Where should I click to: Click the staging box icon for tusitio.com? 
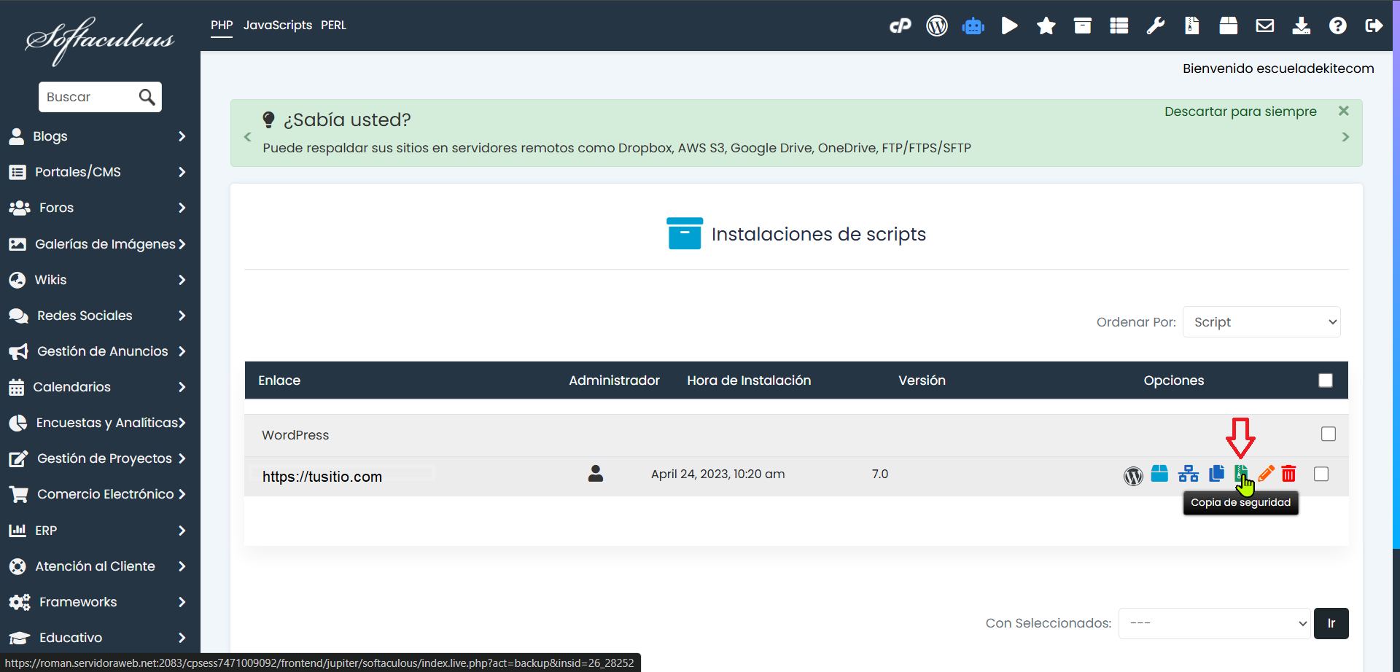click(x=1159, y=474)
